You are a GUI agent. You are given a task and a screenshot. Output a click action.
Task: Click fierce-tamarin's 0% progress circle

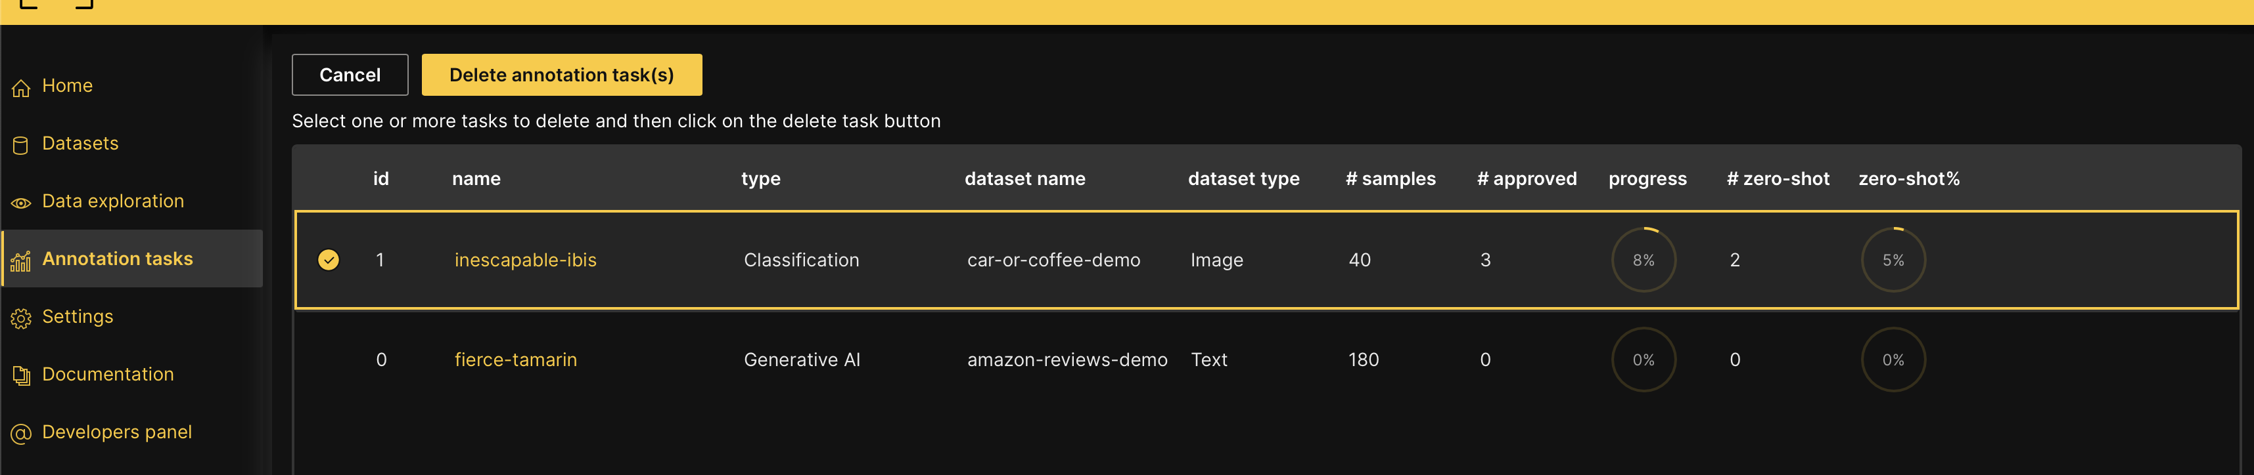[x=1644, y=360]
